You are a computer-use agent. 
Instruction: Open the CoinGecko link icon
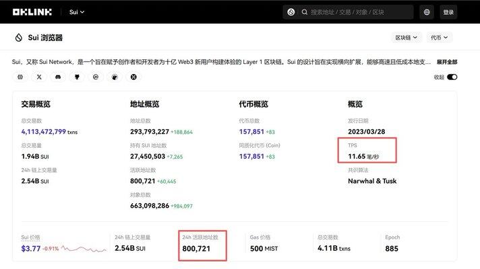pyautogui.click(x=115, y=77)
